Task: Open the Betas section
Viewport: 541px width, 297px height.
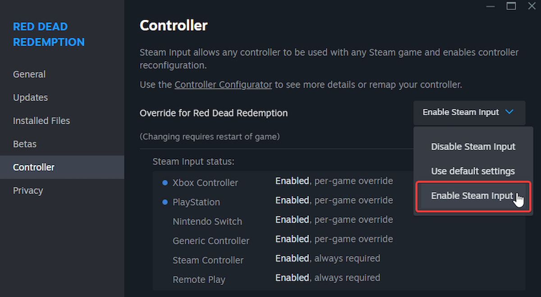Action: point(24,144)
